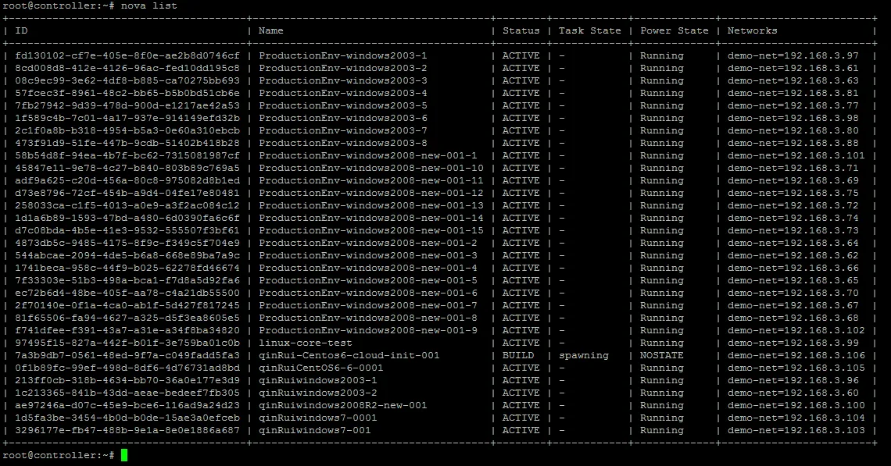
Task: Click the NOSTATE power state
Action: [662, 355]
